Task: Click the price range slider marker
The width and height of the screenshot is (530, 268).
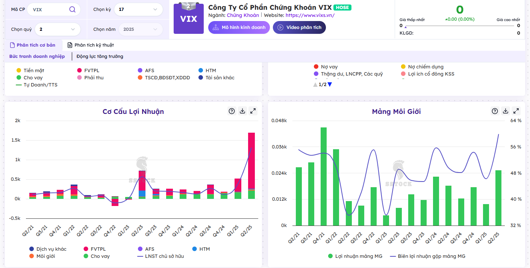Action: click(x=405, y=27)
